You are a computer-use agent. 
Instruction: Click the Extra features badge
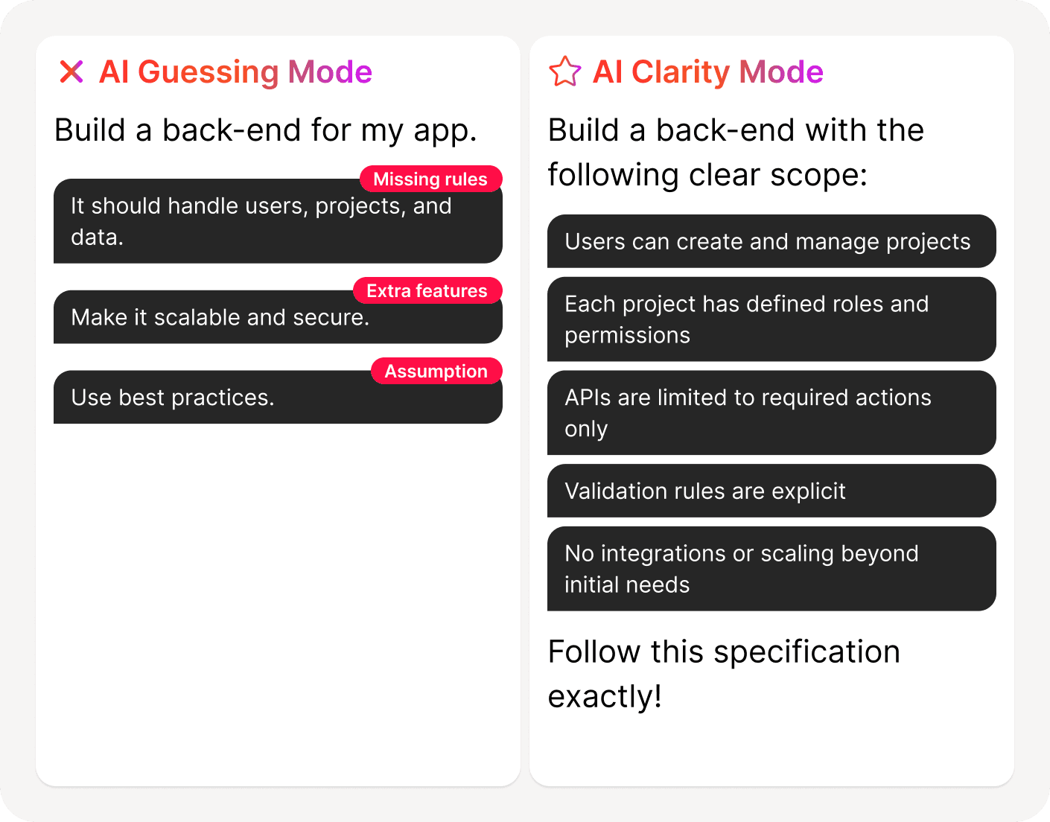(427, 291)
